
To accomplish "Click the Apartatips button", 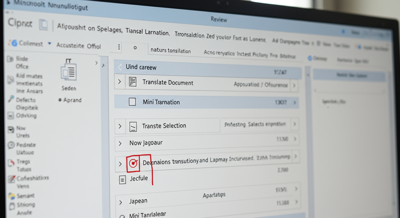I will tap(214, 195).
